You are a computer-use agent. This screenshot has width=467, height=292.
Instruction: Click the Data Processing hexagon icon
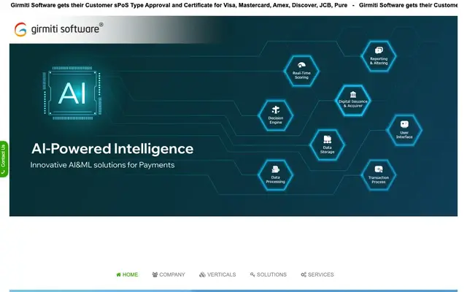click(276, 175)
